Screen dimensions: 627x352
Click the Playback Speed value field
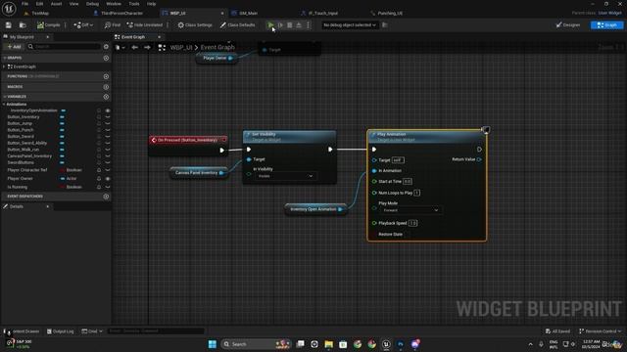pos(412,223)
